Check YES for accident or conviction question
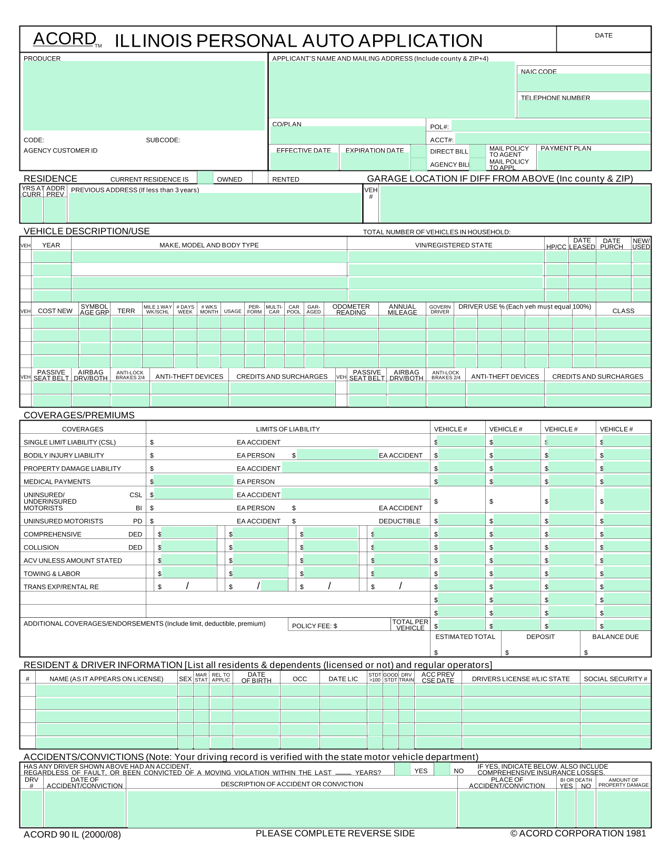 pyautogui.click(x=403, y=769)
